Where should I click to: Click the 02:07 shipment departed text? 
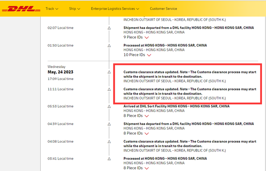(x=189, y=28)
